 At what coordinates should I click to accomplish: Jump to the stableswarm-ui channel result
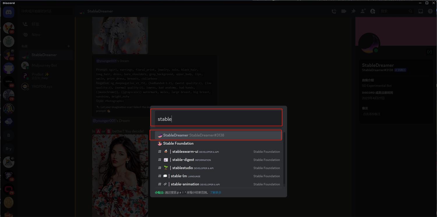pos(218,152)
